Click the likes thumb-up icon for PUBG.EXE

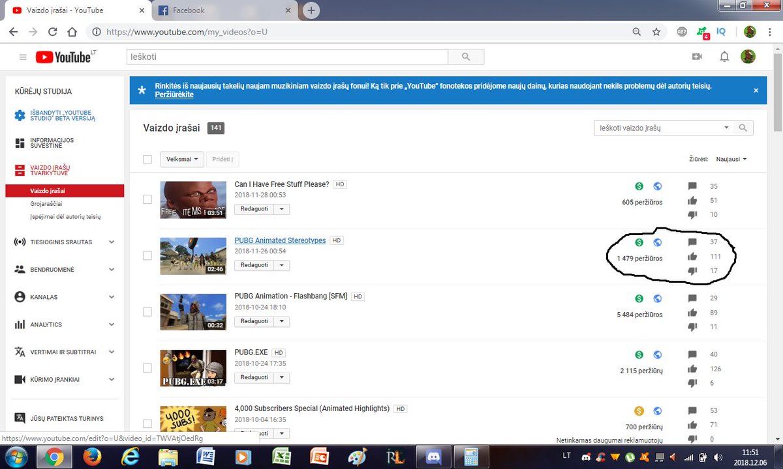point(692,369)
